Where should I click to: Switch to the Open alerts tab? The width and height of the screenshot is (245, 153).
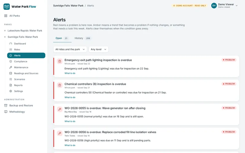click(x=62, y=38)
